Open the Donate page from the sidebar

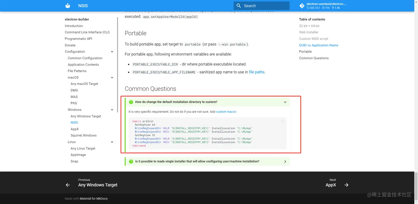pyautogui.click(x=70, y=45)
